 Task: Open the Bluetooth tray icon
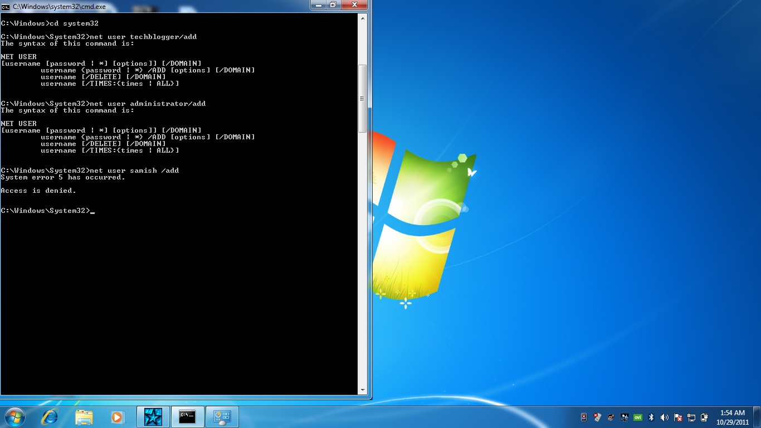pyautogui.click(x=651, y=417)
